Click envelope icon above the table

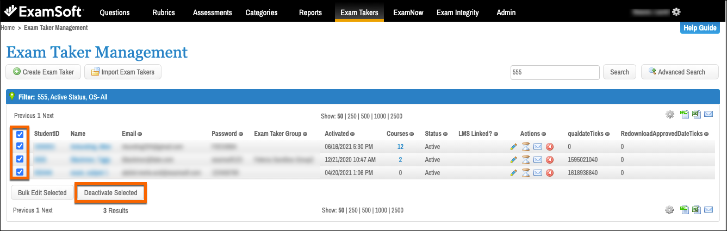click(709, 114)
